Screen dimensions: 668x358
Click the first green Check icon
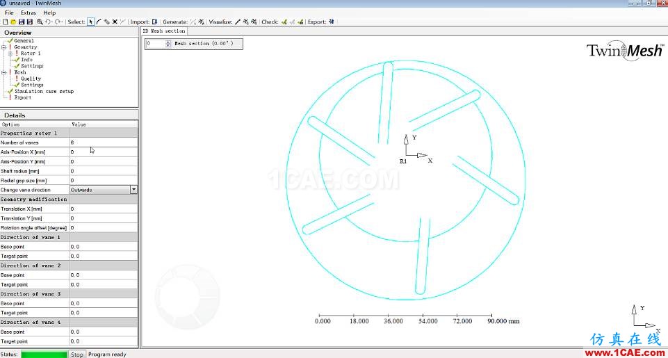[x=284, y=22]
